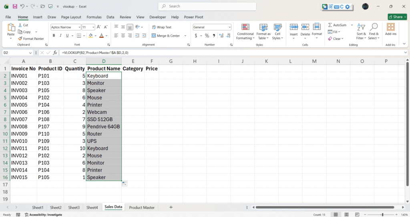Image resolution: width=410 pixels, height=217 pixels.
Task: Open Cell Styles gallery
Action: pos(277,32)
